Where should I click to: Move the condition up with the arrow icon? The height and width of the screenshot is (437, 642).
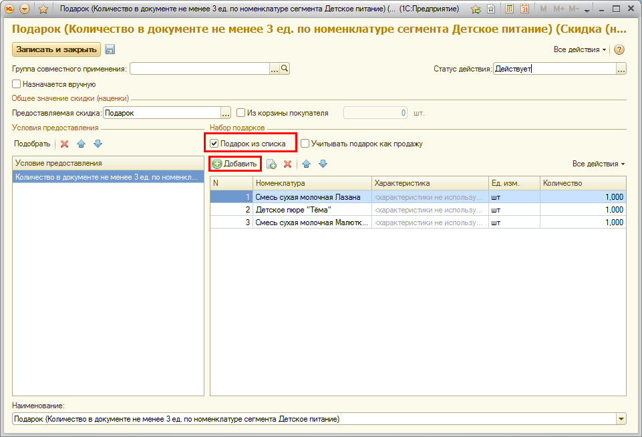(x=82, y=144)
